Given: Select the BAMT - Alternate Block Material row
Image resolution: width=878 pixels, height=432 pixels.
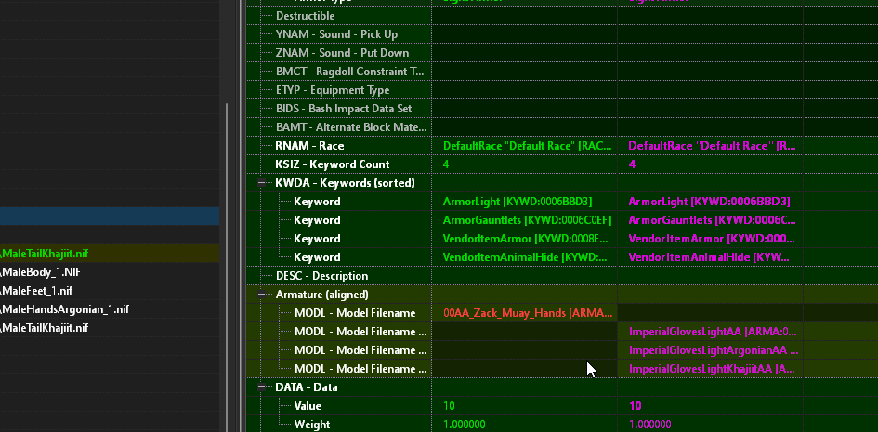Looking at the screenshot, I should (x=351, y=127).
